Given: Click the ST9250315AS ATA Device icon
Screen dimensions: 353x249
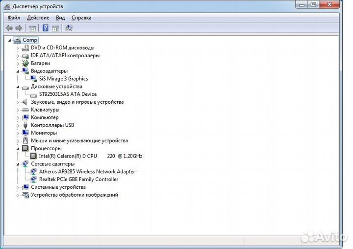Looking at the screenshot, I should (34, 95).
